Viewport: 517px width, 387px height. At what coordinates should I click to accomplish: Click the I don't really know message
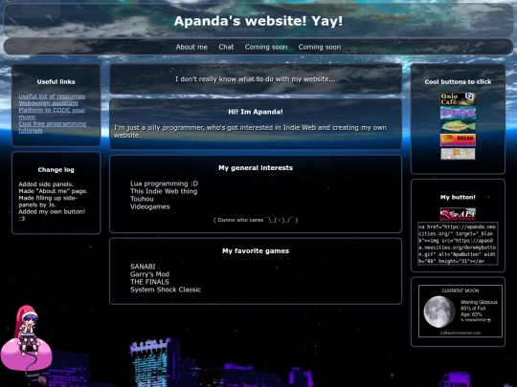click(x=256, y=79)
